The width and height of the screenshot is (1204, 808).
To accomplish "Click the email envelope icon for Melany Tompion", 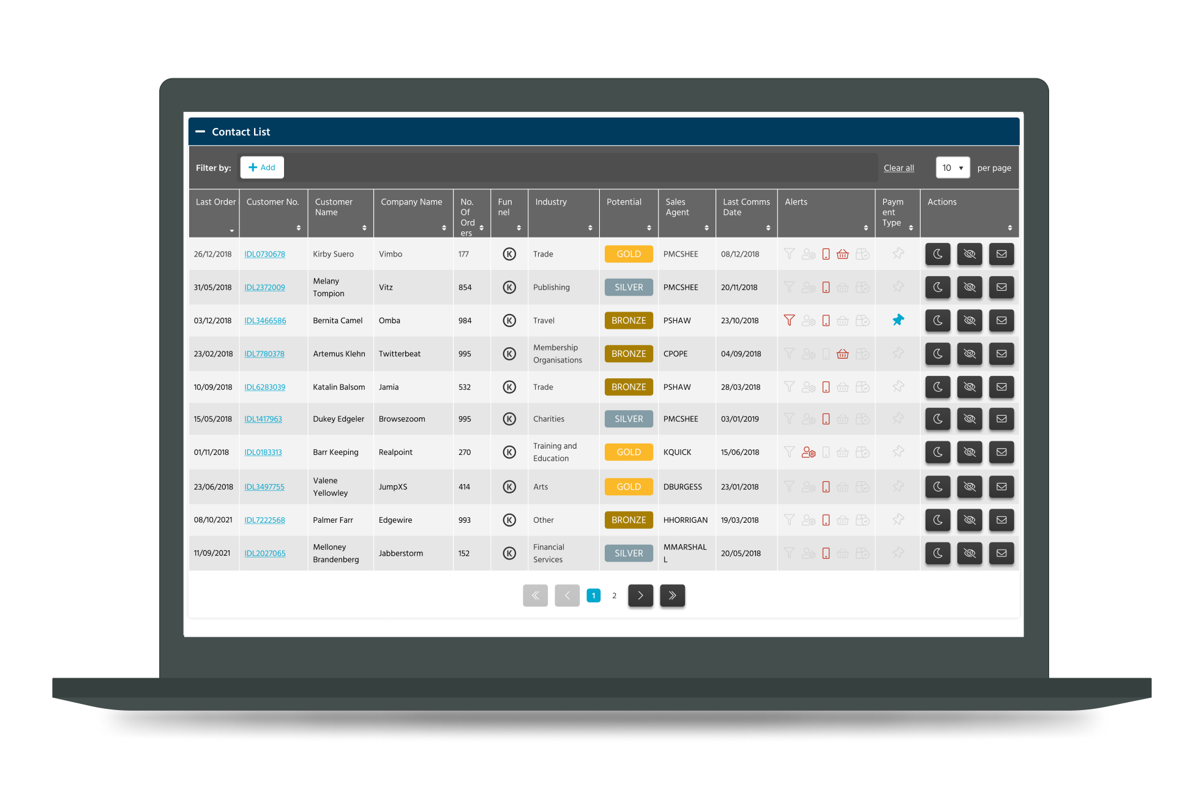I will [x=1001, y=287].
